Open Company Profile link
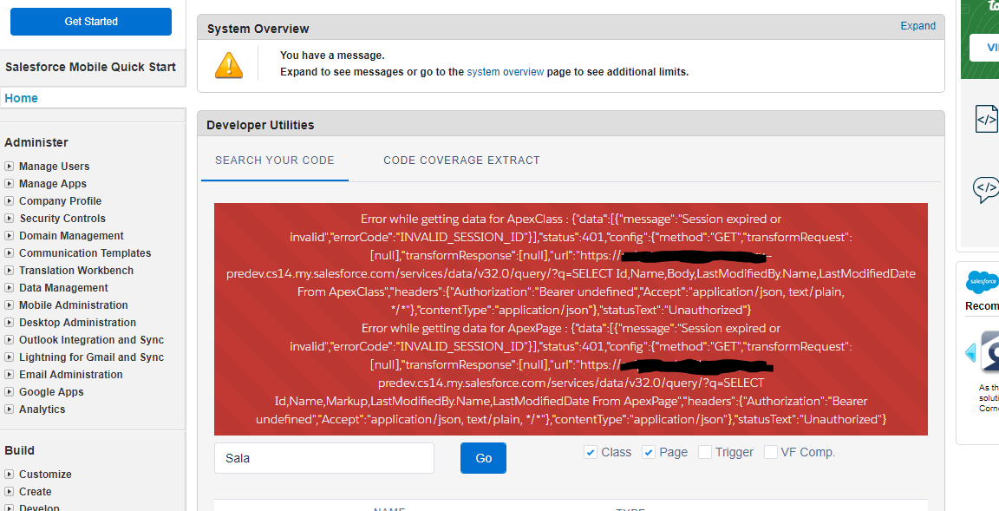The height and width of the screenshot is (511, 999). click(61, 200)
